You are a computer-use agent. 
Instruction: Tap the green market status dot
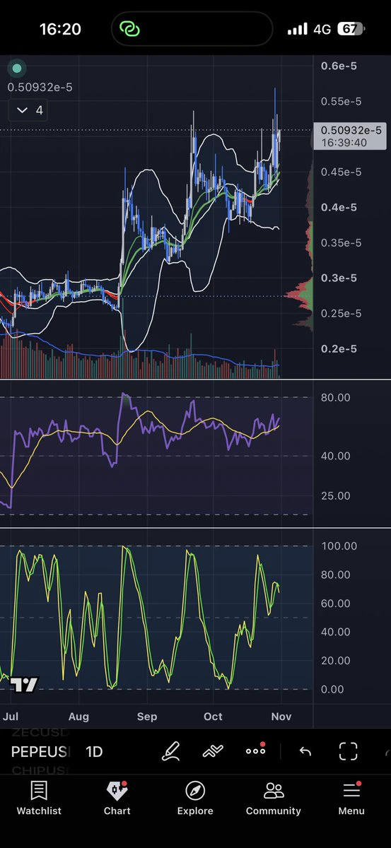(x=17, y=69)
